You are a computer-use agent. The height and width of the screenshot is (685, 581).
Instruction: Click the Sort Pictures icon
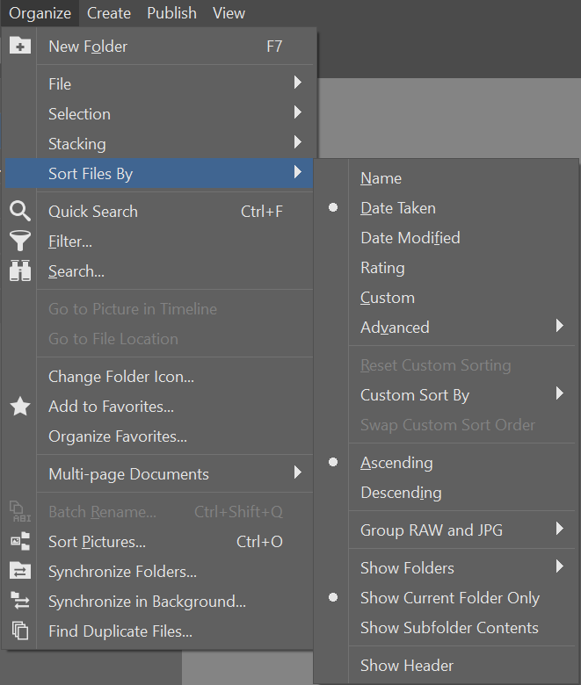19,542
